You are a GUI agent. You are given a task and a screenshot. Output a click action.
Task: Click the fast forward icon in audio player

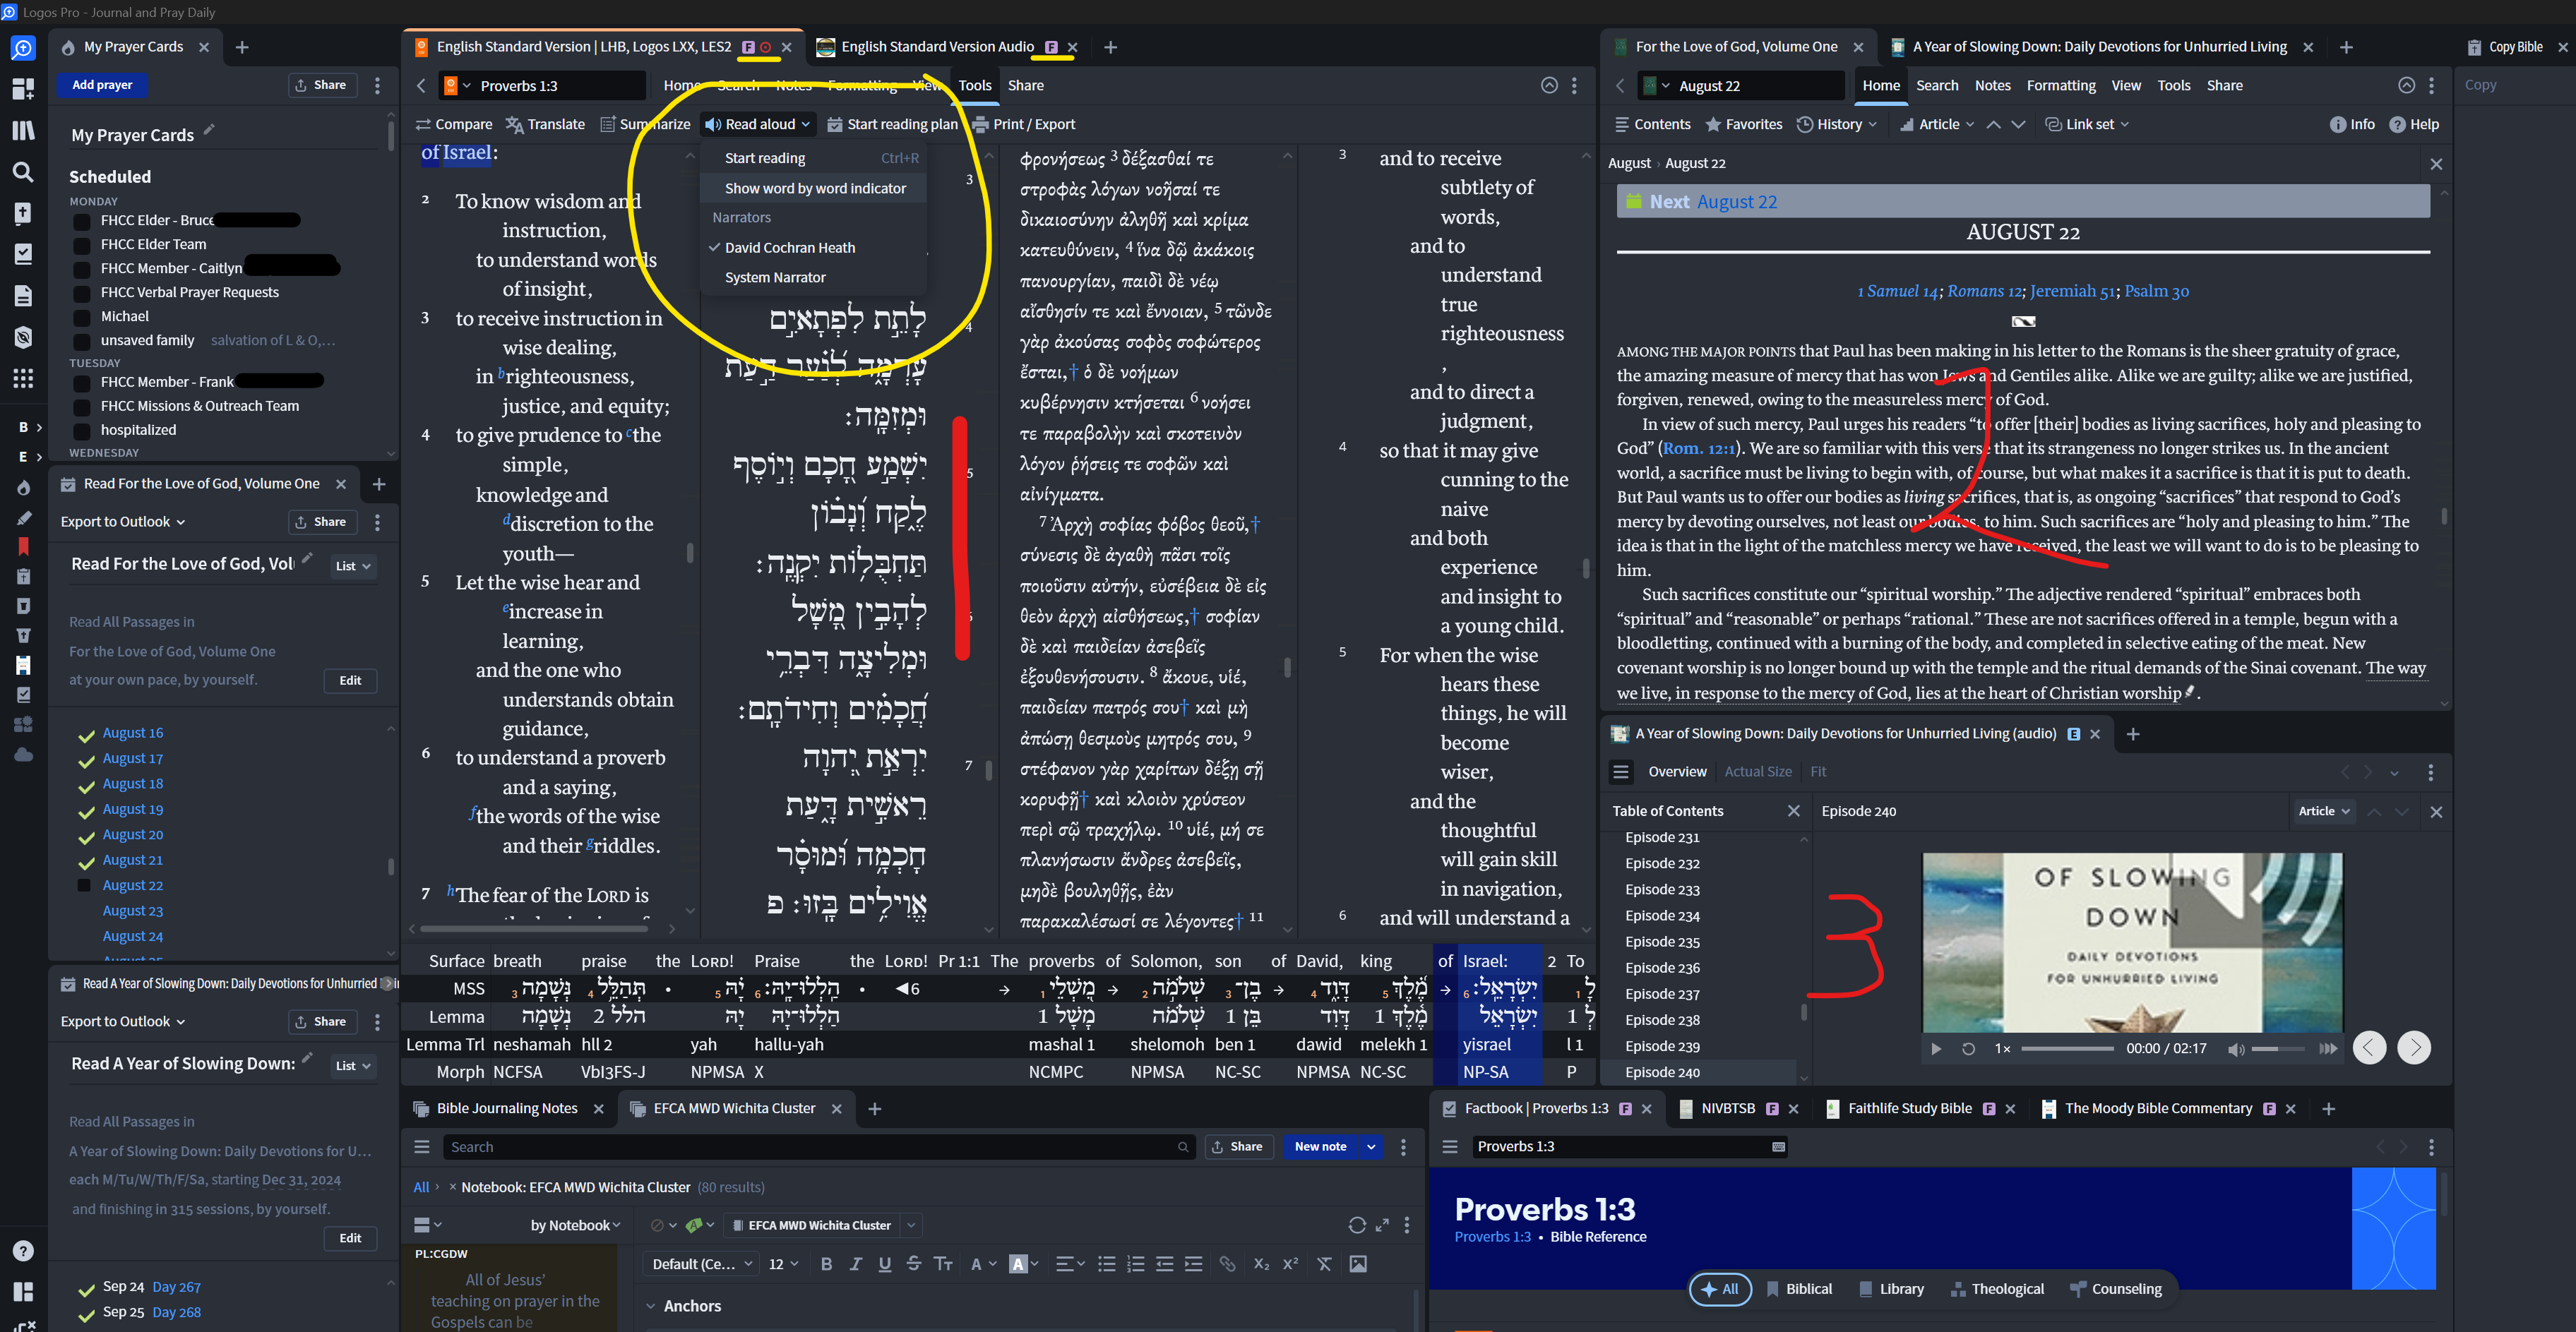point(2329,1049)
